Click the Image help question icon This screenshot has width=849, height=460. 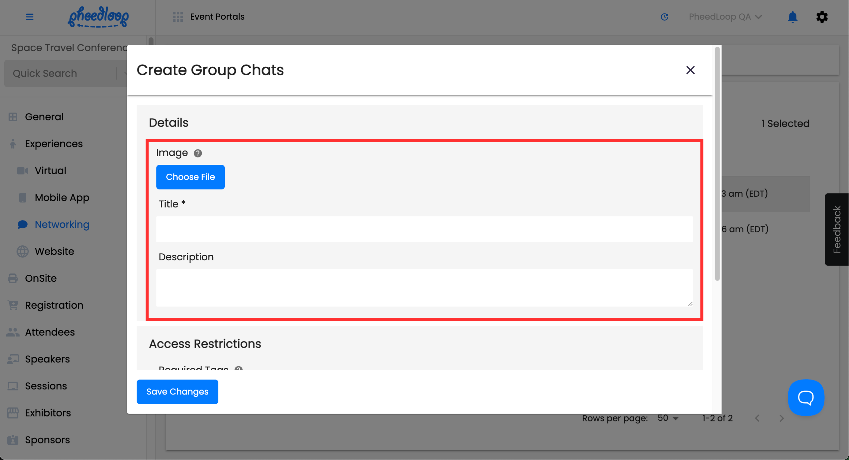(198, 153)
